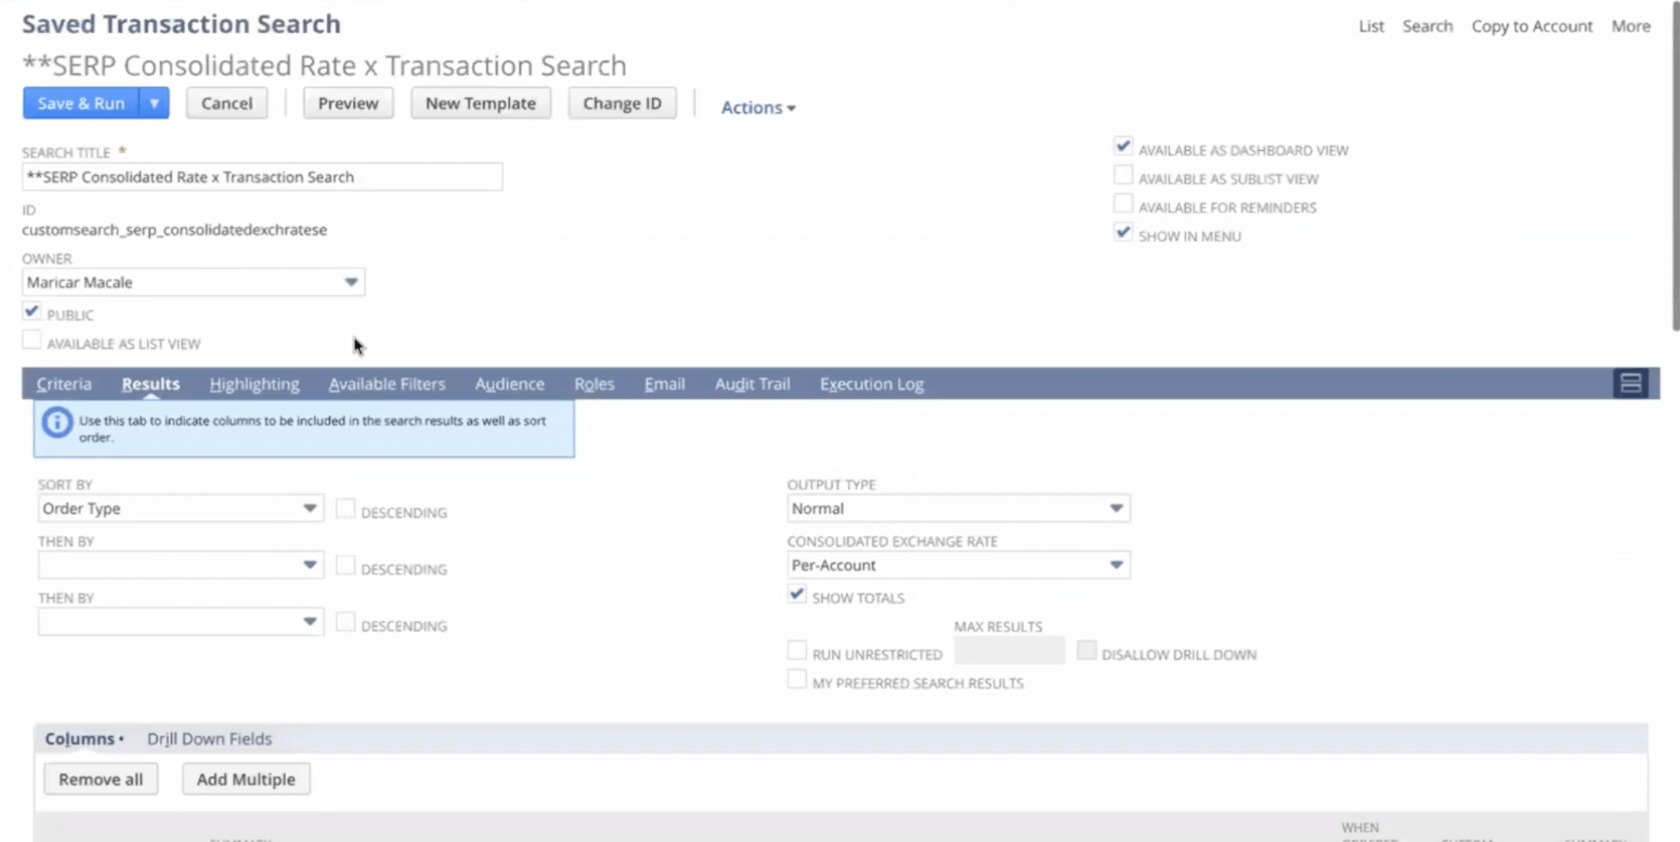Click inside the Search Title field

pos(261,177)
